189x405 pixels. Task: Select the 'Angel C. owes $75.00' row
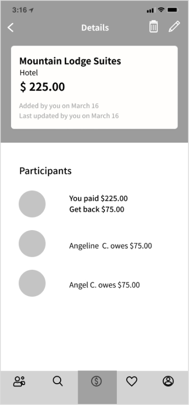104,285
